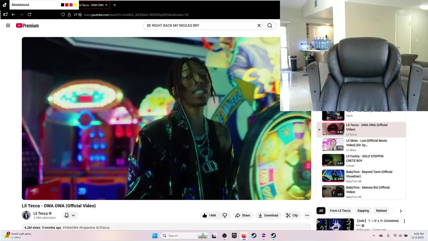Click the Clip scissors button
Viewport: 428px width, 241px height.
coord(292,215)
